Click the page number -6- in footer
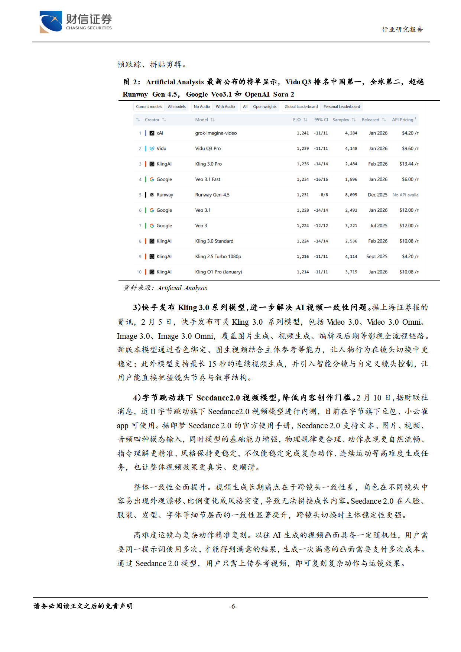Image resolution: width=461 pixels, height=652 pixels. coord(233,606)
